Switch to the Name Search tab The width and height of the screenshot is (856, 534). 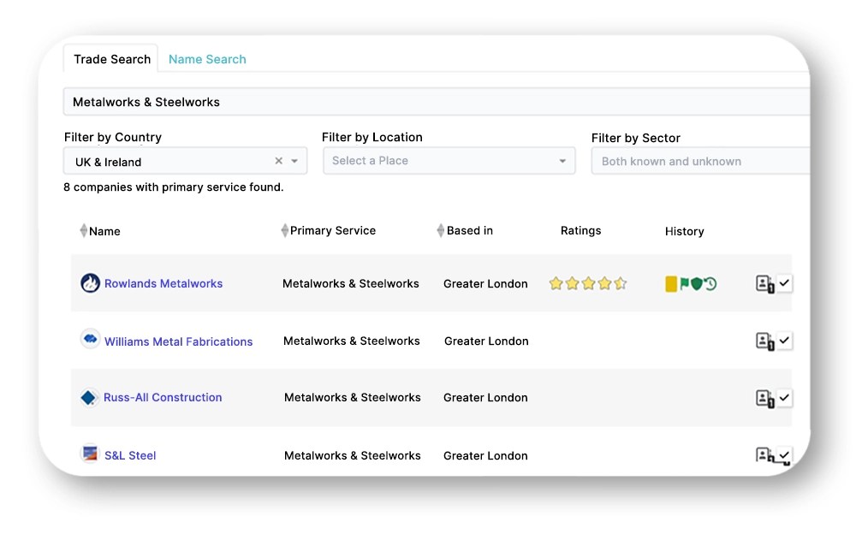tap(207, 59)
